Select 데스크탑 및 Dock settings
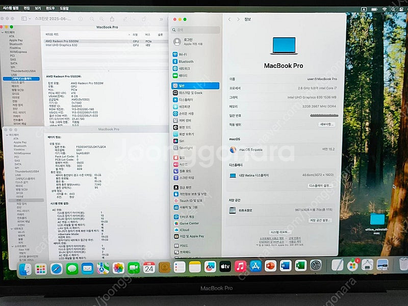The height and width of the screenshot is (306, 408). pyautogui.click(x=187, y=93)
